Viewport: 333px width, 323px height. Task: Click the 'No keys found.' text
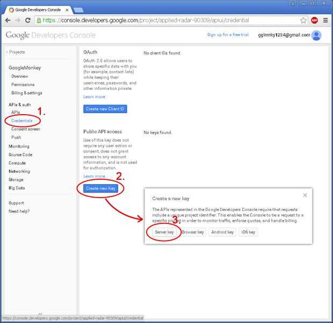[157, 132]
